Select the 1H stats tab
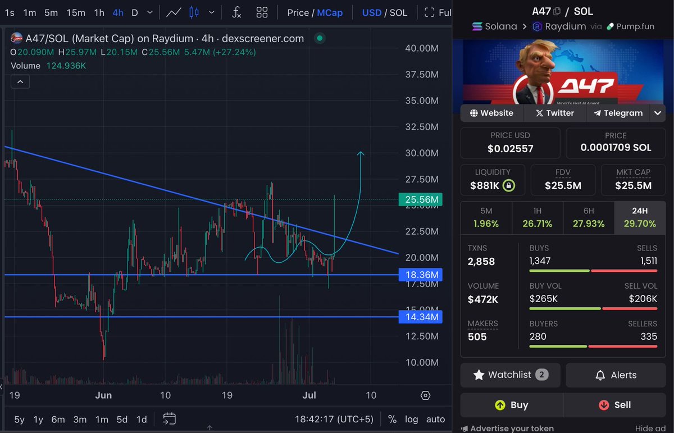This screenshot has width=674, height=433. pyautogui.click(x=538, y=218)
